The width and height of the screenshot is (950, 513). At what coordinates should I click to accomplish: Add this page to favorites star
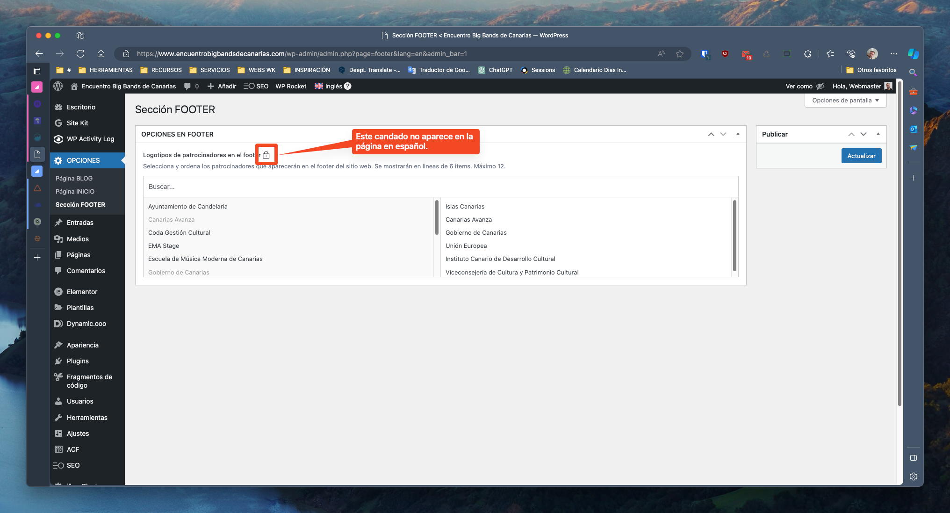click(x=680, y=54)
